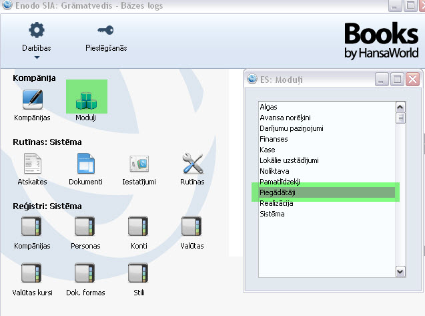Select Noliktava module in list

(327, 171)
